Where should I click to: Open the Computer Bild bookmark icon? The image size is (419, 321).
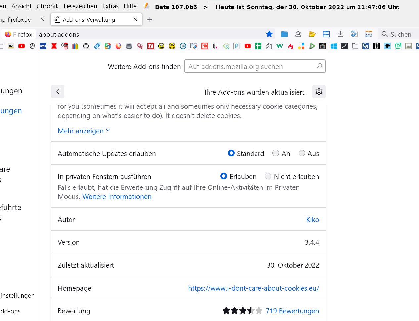[65, 46]
